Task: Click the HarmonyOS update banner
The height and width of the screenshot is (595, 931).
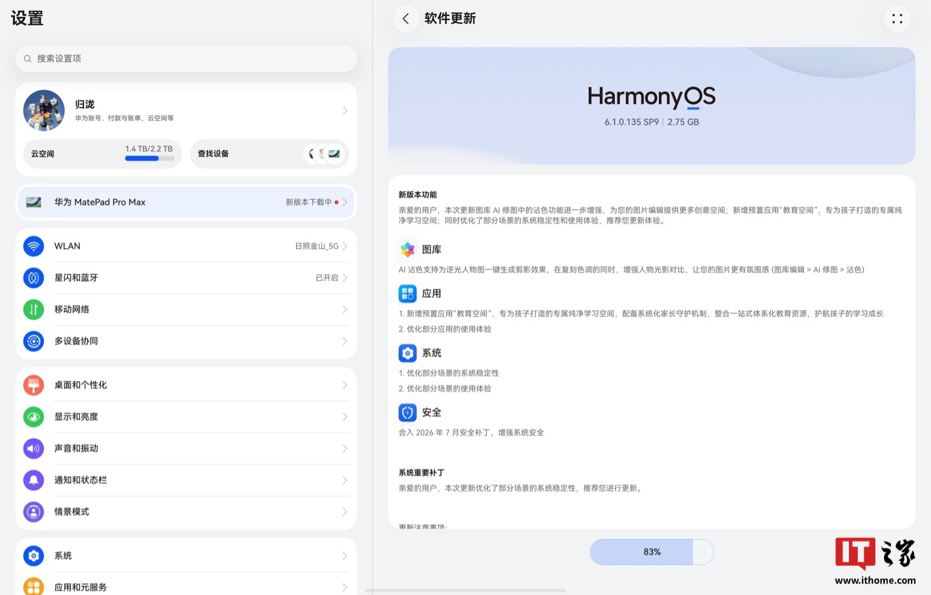Action: tap(652, 105)
